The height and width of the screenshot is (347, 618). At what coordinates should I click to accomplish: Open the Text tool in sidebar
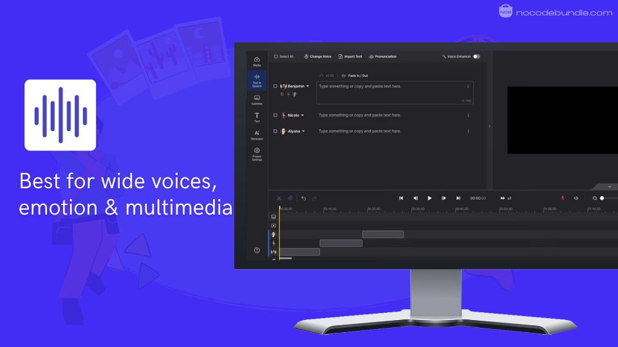257,117
